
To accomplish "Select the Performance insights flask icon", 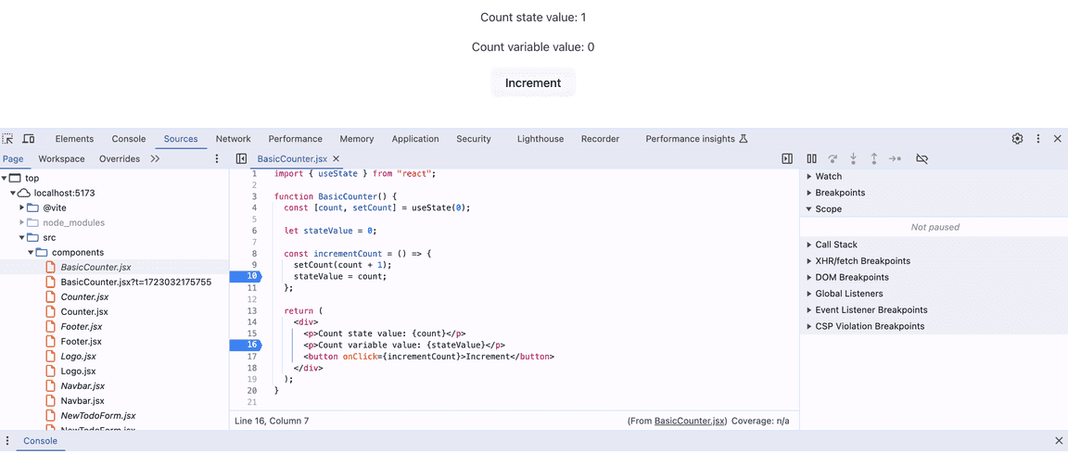I will point(744,139).
